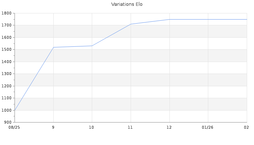Click the month 9 x-axis label
The width and height of the screenshot is (254, 145).
[53, 127]
